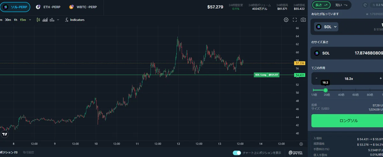Click the ETH icon on ETH-PERP tab
This screenshot has height=157, width=383.
(38, 7)
